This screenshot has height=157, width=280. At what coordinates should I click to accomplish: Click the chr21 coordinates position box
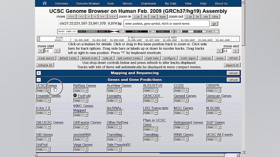[x=83, y=24]
